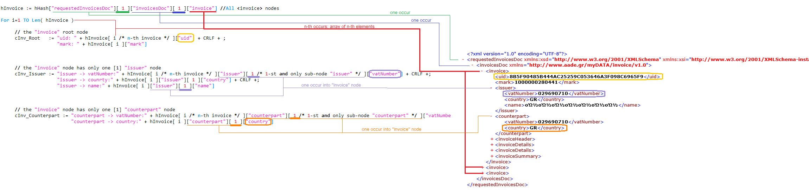Expand the invoiceSummary node
The image size is (809, 190).
point(492,156)
